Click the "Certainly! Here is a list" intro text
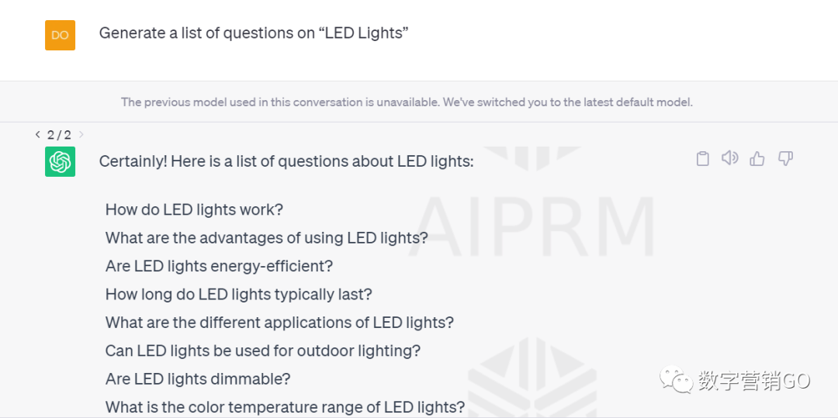The height and width of the screenshot is (418, 838). pos(286,161)
